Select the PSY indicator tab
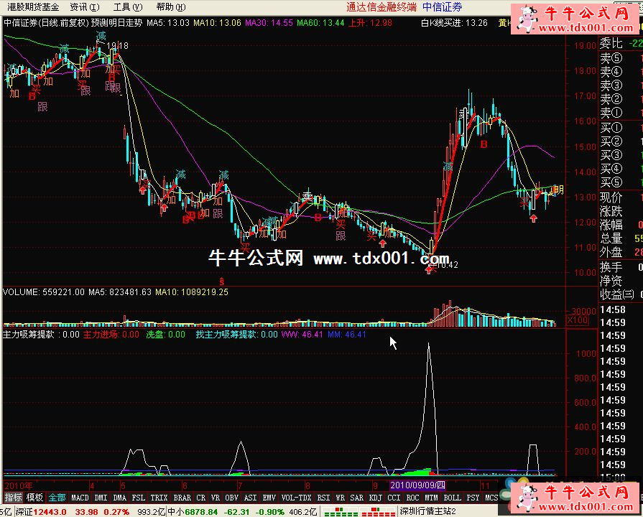The image size is (643, 517). (x=473, y=498)
